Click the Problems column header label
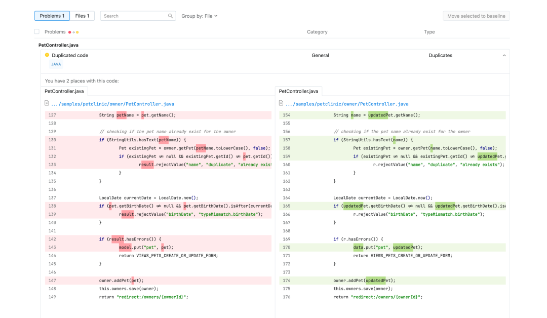Viewport: 547px width, 318px height. (x=55, y=32)
